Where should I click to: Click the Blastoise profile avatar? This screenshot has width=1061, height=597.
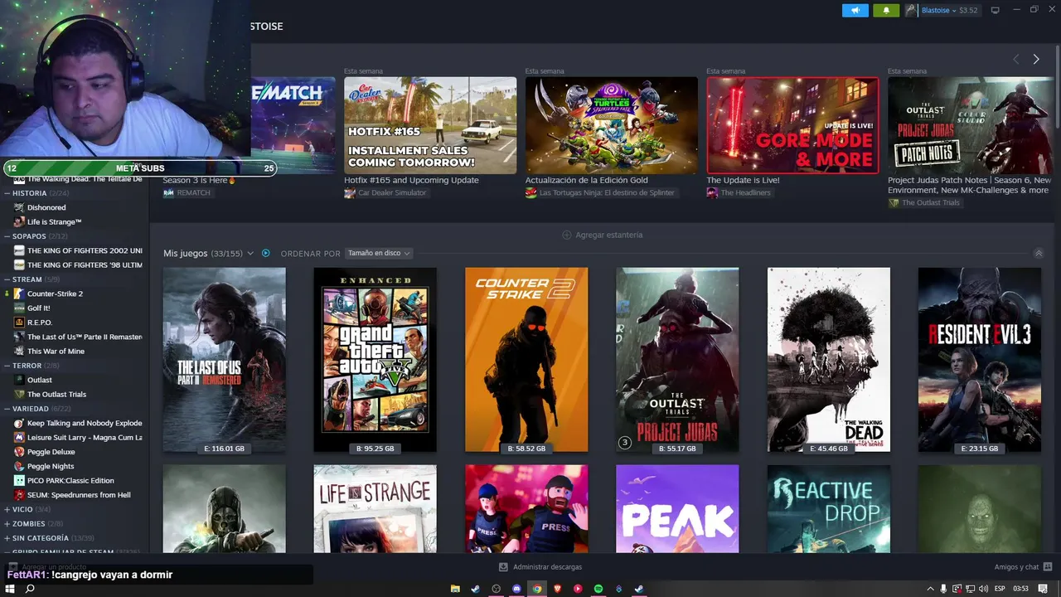pyautogui.click(x=912, y=10)
